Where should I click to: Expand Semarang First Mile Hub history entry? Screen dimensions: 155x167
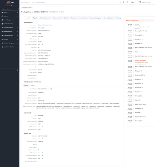coord(148,31)
